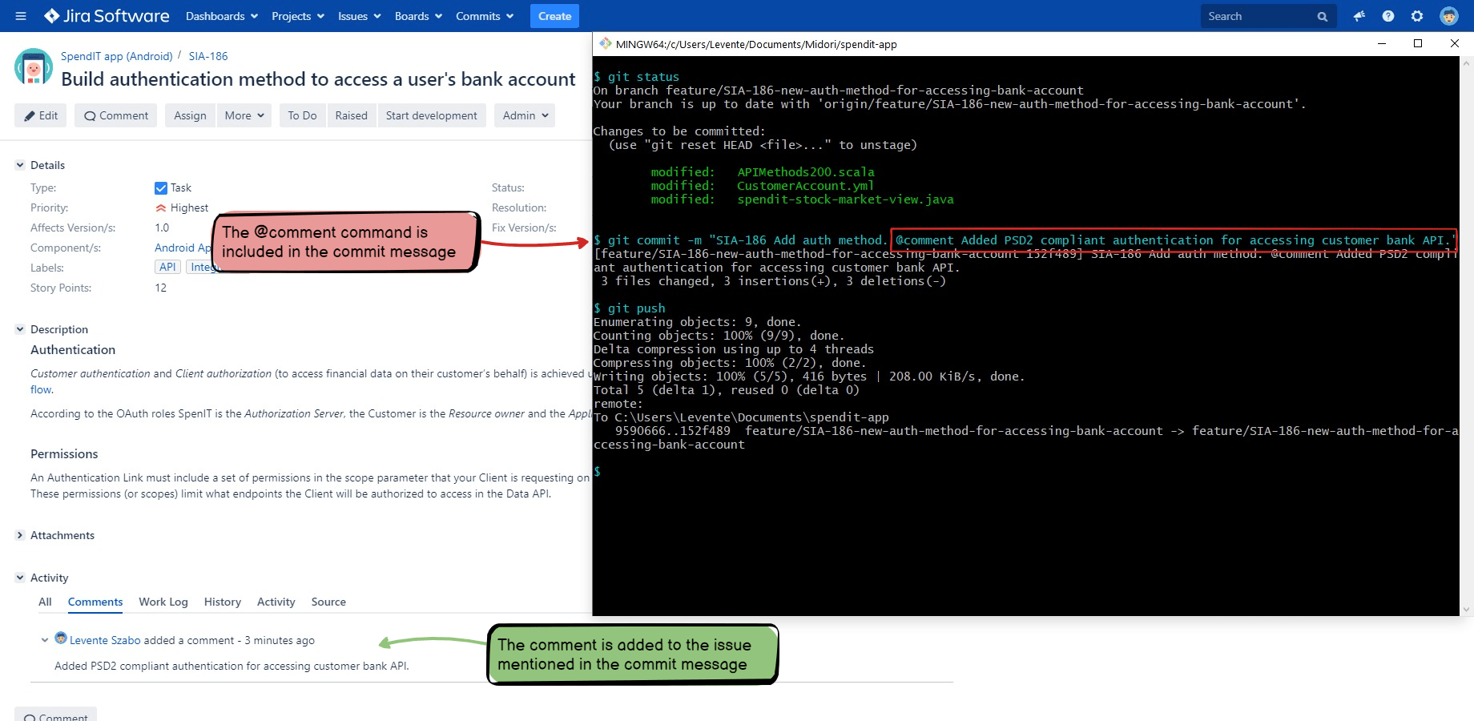Open the More actions dropdown

point(244,115)
